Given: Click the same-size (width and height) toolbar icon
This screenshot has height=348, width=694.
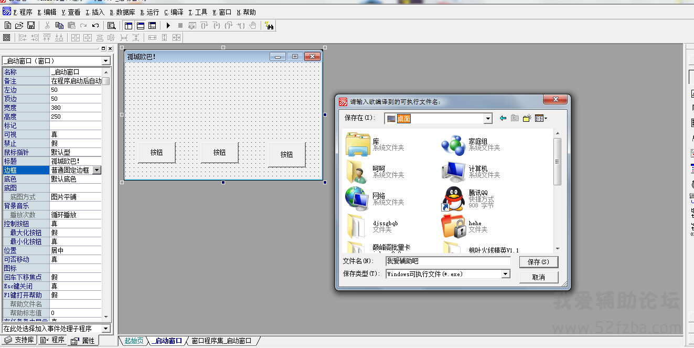Looking at the screenshot, I should tap(176, 37).
